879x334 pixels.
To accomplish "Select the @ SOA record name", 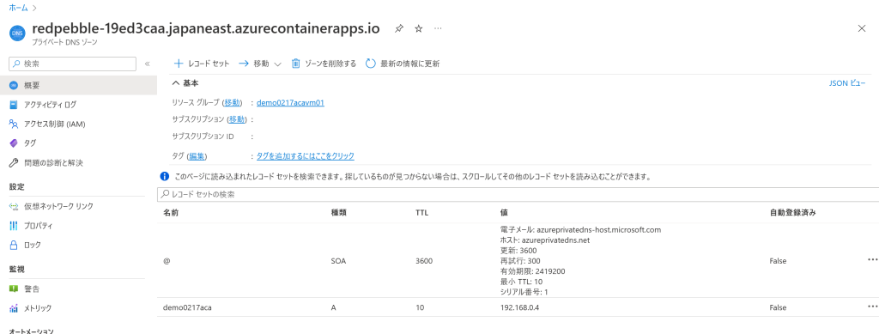I will coord(167,261).
